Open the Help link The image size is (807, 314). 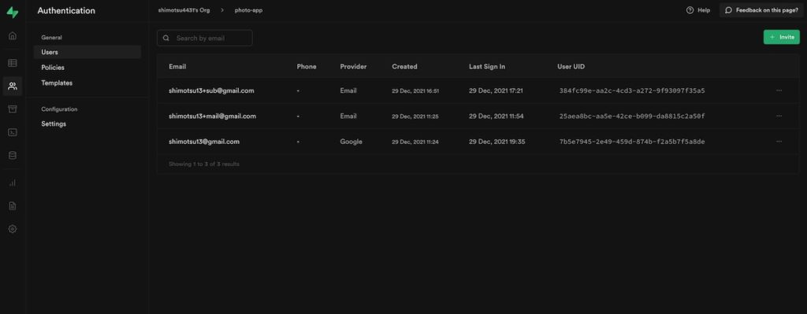[x=698, y=10]
